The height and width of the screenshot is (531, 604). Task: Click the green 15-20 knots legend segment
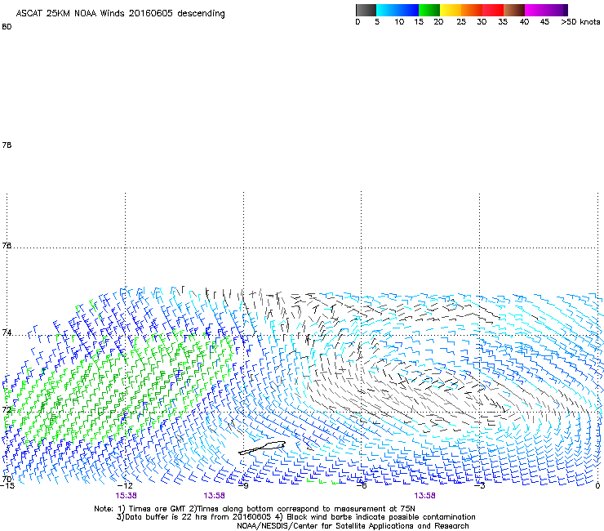point(429,10)
